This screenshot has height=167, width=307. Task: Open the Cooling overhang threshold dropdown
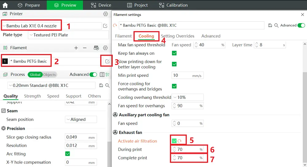188,97
